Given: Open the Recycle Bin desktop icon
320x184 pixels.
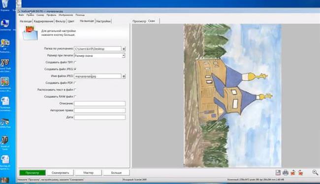Looking at the screenshot, I should tap(5, 5).
